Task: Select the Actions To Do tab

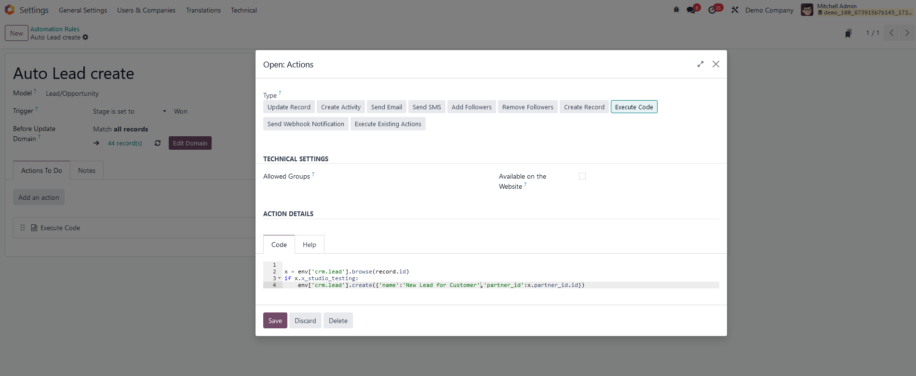Action: (x=42, y=170)
